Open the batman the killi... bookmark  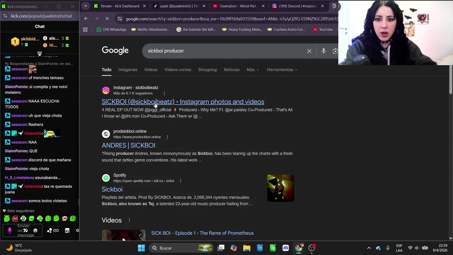[x=196, y=29]
